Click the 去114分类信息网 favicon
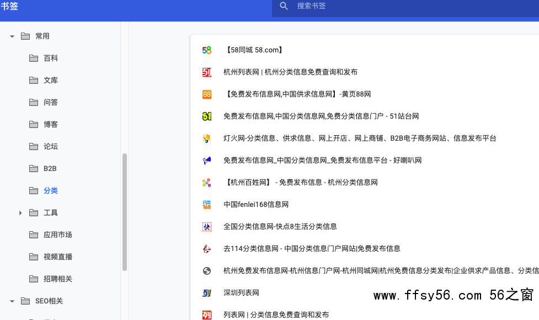 (206, 248)
